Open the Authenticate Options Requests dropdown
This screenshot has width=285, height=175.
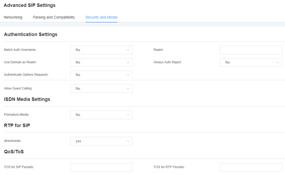(101, 74)
